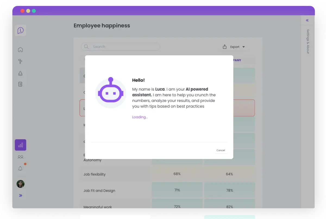Open the pin tool in the sidebar
326x219 pixels.
[x=20, y=62]
